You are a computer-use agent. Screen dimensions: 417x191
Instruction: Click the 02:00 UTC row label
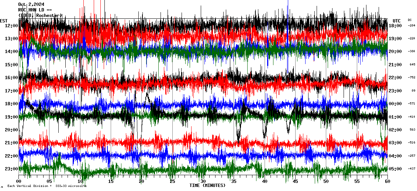(x=395, y=130)
